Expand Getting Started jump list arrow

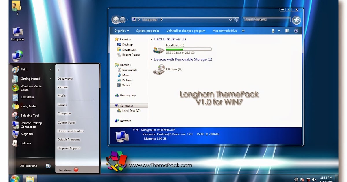point(50,79)
